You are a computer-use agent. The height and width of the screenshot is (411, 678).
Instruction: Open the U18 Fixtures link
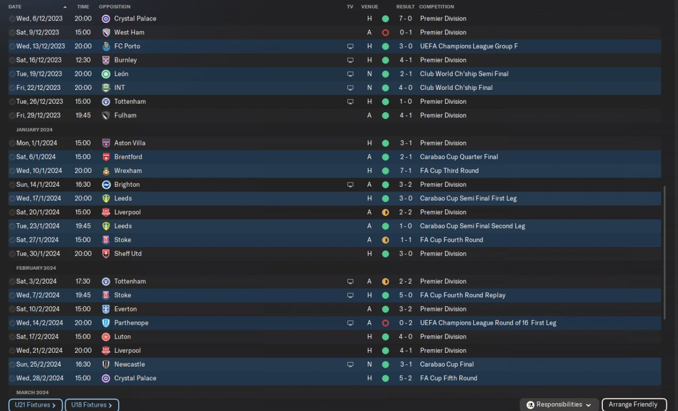point(92,405)
